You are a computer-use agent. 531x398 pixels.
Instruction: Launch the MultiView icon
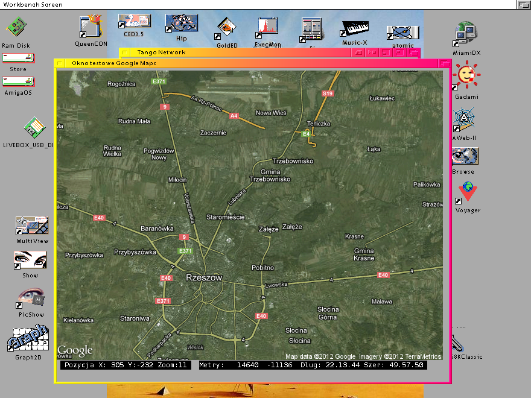tap(32, 226)
